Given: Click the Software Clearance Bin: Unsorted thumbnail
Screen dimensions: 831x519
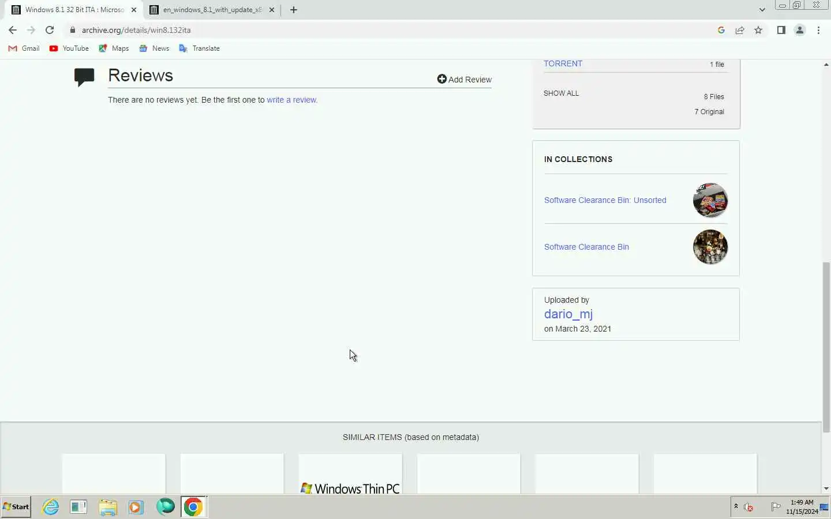Looking at the screenshot, I should tap(710, 200).
